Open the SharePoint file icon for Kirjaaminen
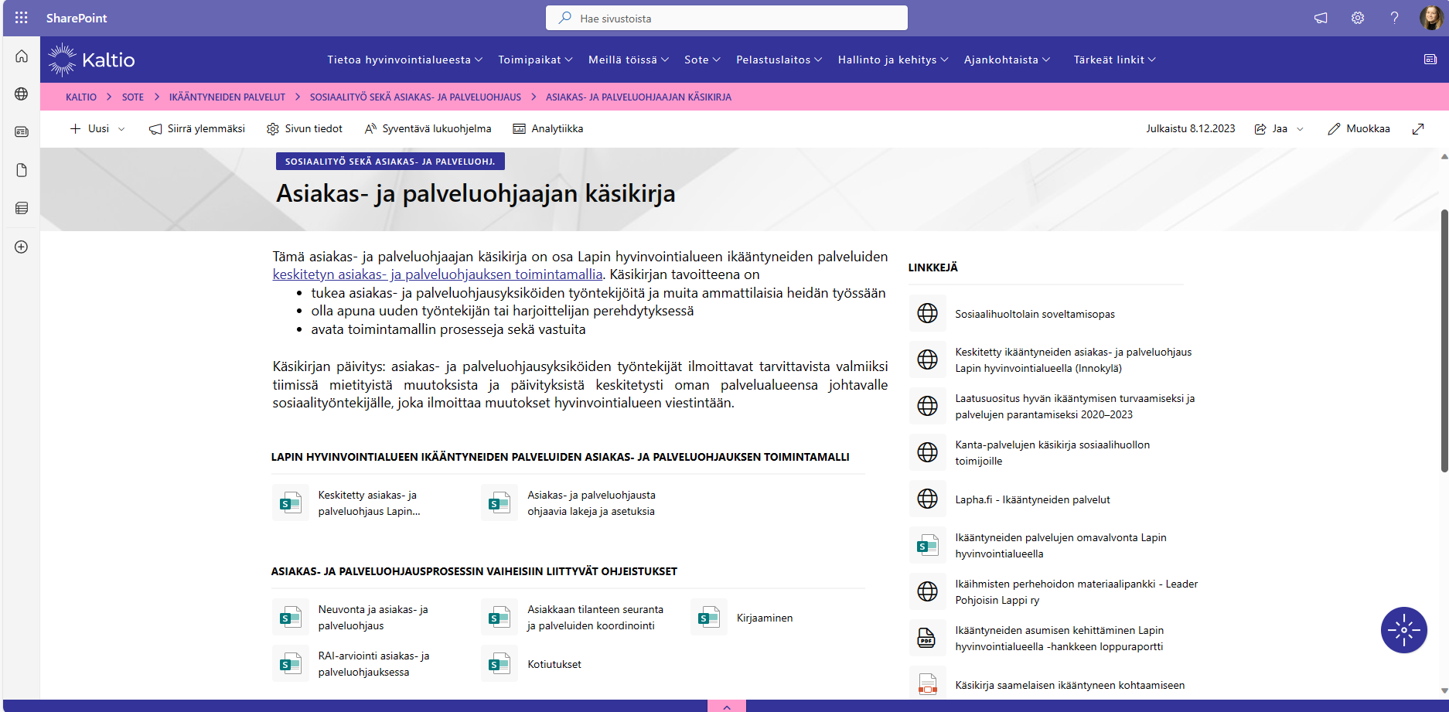The image size is (1449, 712). click(x=708, y=617)
